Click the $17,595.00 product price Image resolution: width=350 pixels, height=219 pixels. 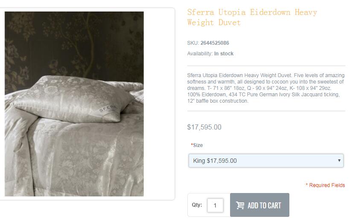[x=204, y=127]
